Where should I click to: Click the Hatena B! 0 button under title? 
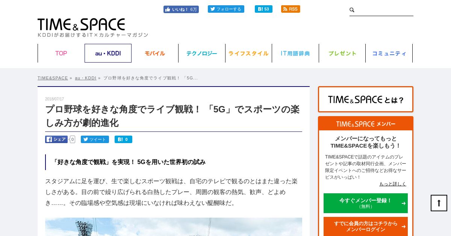123,139
